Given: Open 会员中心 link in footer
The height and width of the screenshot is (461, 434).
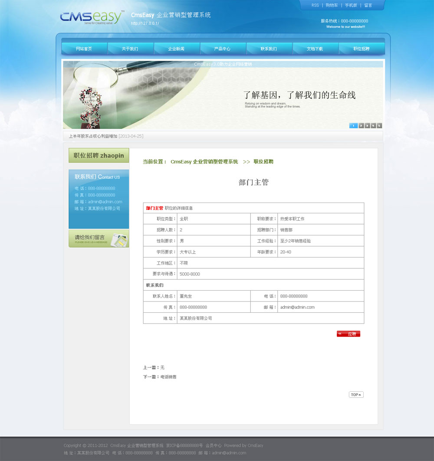Looking at the screenshot, I should [214, 445].
